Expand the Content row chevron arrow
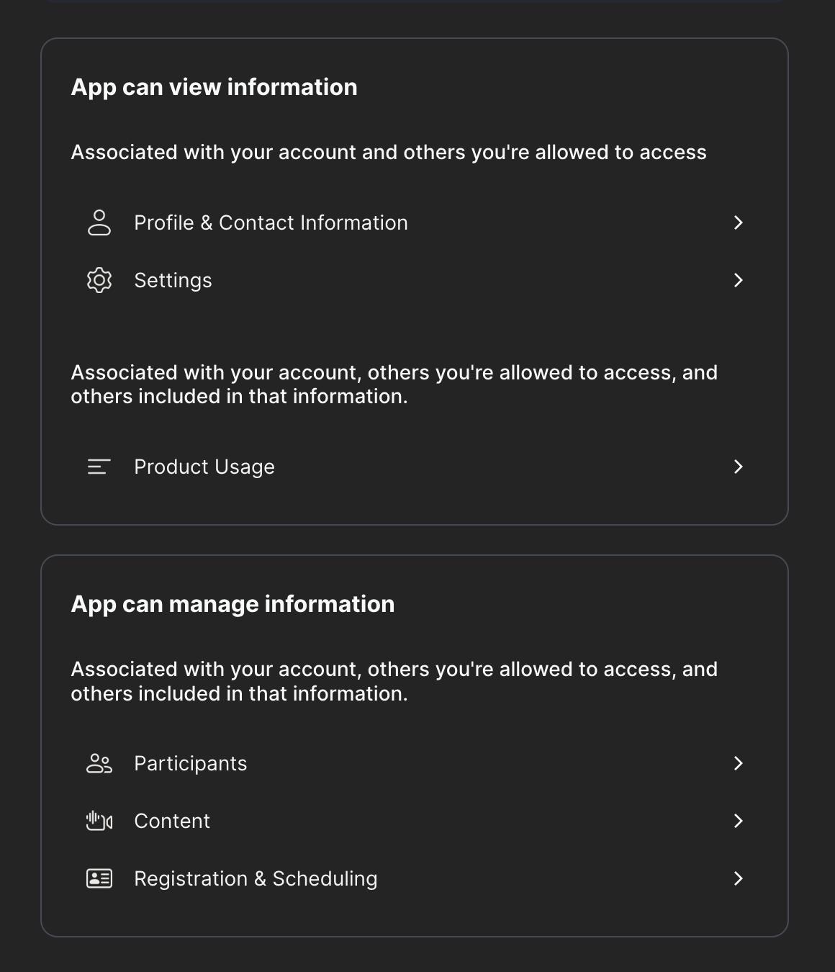The height and width of the screenshot is (972, 835). pyautogui.click(x=738, y=821)
